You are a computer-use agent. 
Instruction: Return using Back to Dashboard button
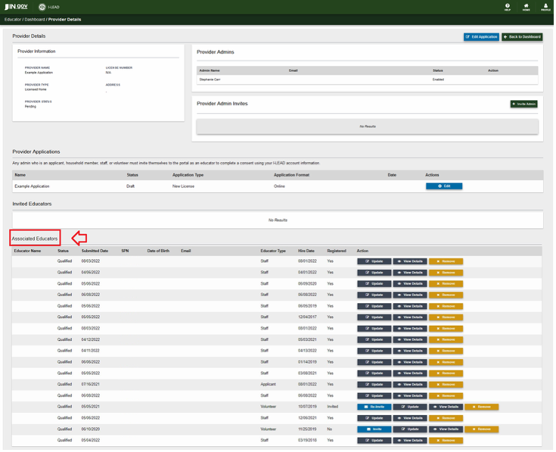[522, 36]
